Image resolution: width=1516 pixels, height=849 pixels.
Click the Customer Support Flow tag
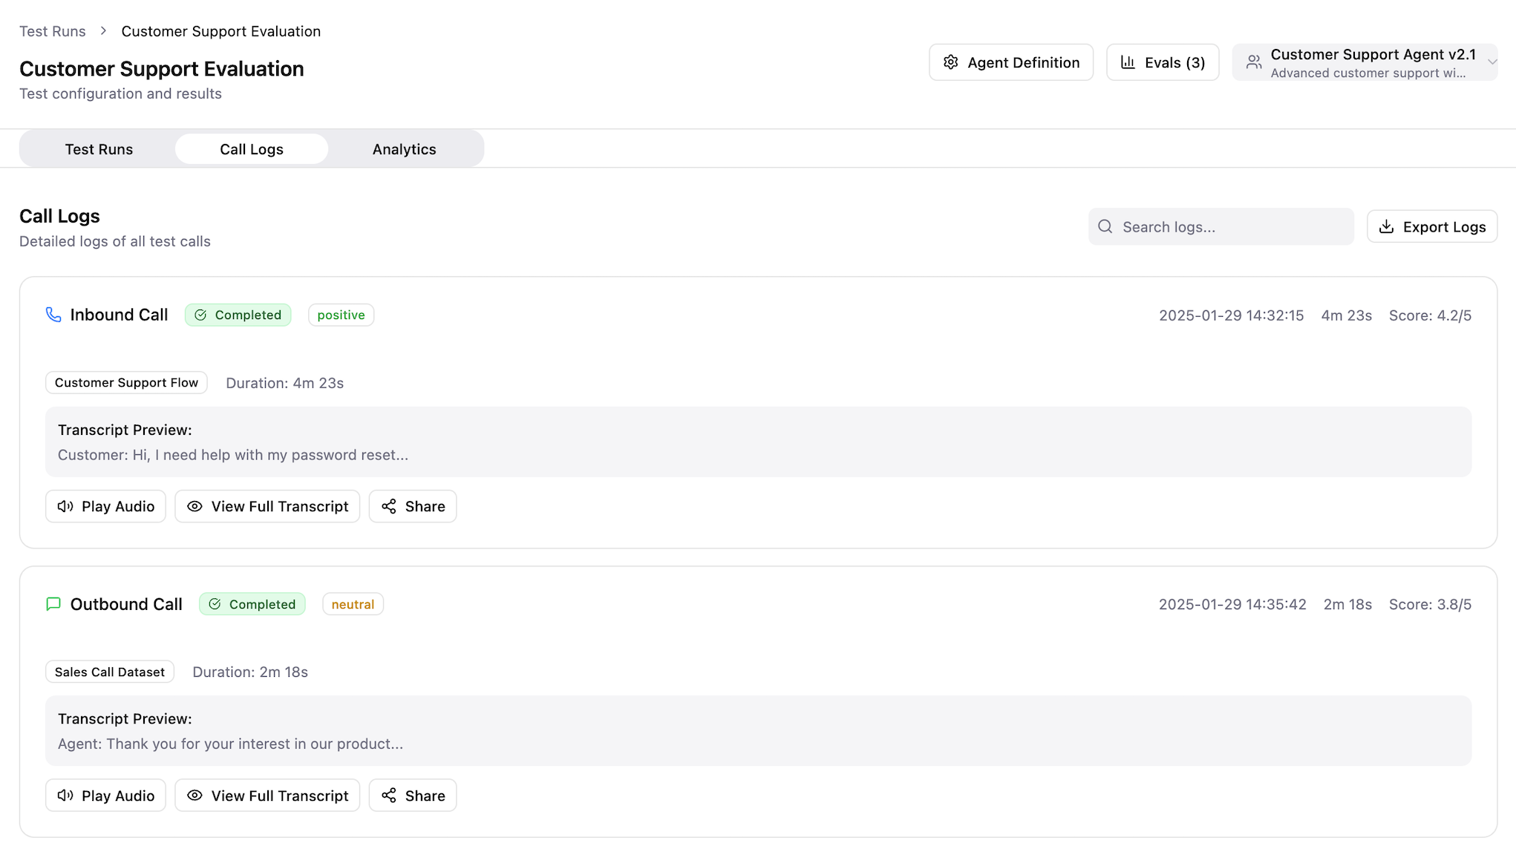(126, 383)
